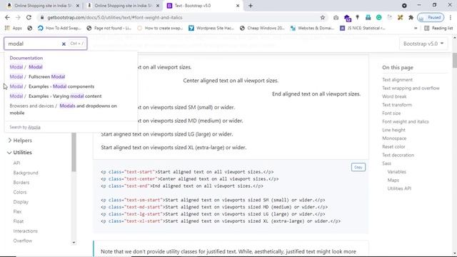
Task: Open a new browser tab
Action: point(251,6)
